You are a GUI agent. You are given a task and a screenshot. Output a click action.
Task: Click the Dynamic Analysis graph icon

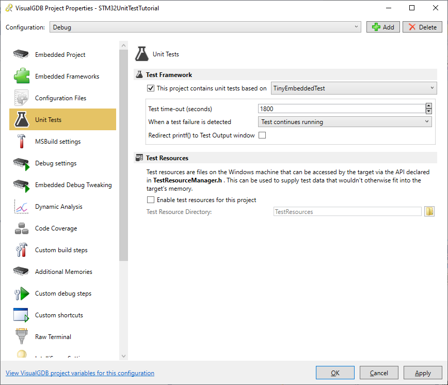pyautogui.click(x=21, y=206)
